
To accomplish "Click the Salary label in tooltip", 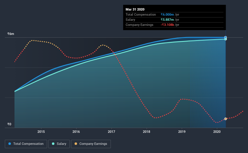I will [x=130, y=20].
